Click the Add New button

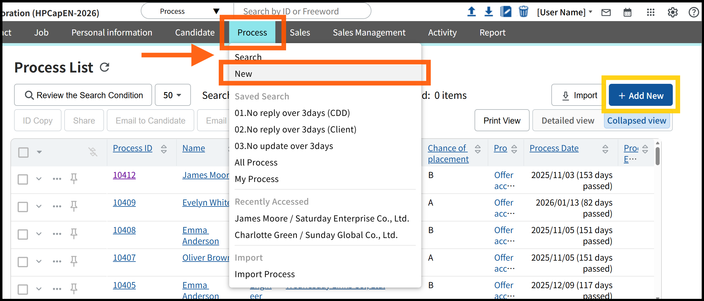(x=641, y=95)
